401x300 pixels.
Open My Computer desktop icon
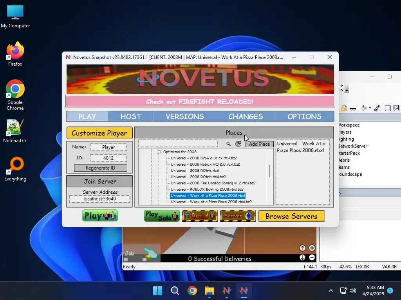(x=15, y=16)
